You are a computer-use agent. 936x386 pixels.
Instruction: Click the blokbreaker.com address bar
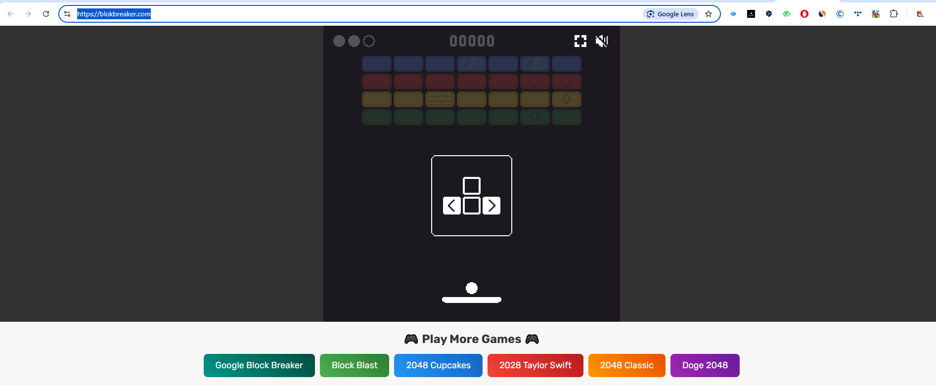coord(346,14)
